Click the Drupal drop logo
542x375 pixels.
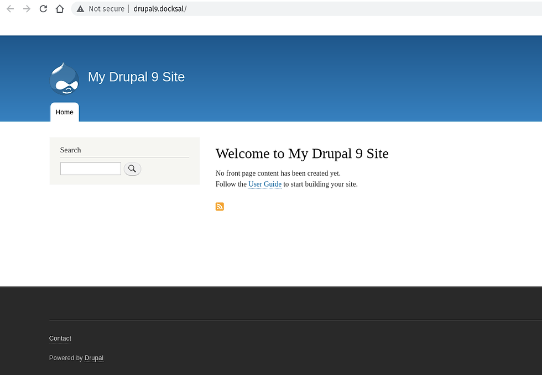click(x=64, y=79)
